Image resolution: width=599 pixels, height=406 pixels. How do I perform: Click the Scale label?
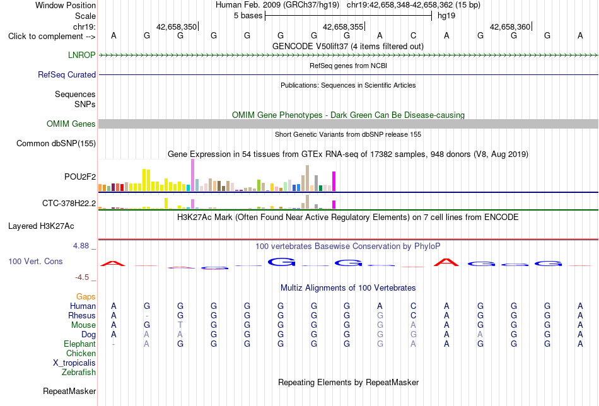point(86,16)
